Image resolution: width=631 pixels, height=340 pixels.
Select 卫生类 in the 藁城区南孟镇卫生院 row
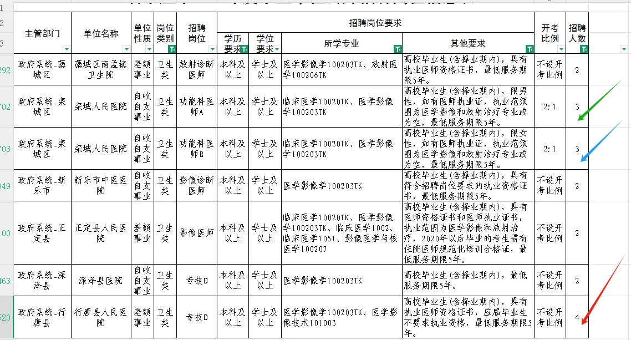(165, 69)
